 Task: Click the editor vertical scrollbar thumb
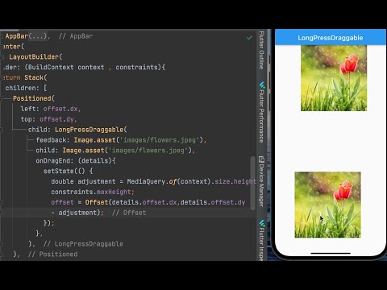(252, 183)
